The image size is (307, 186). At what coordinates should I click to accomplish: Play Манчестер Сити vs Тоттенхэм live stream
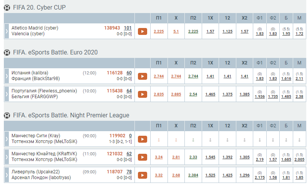142,139
